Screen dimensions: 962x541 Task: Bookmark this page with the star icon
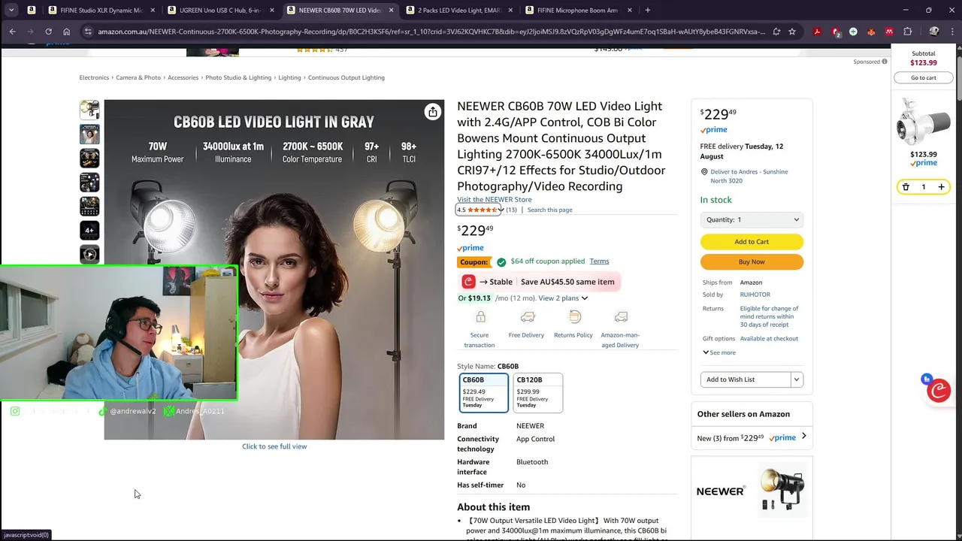coord(792,32)
